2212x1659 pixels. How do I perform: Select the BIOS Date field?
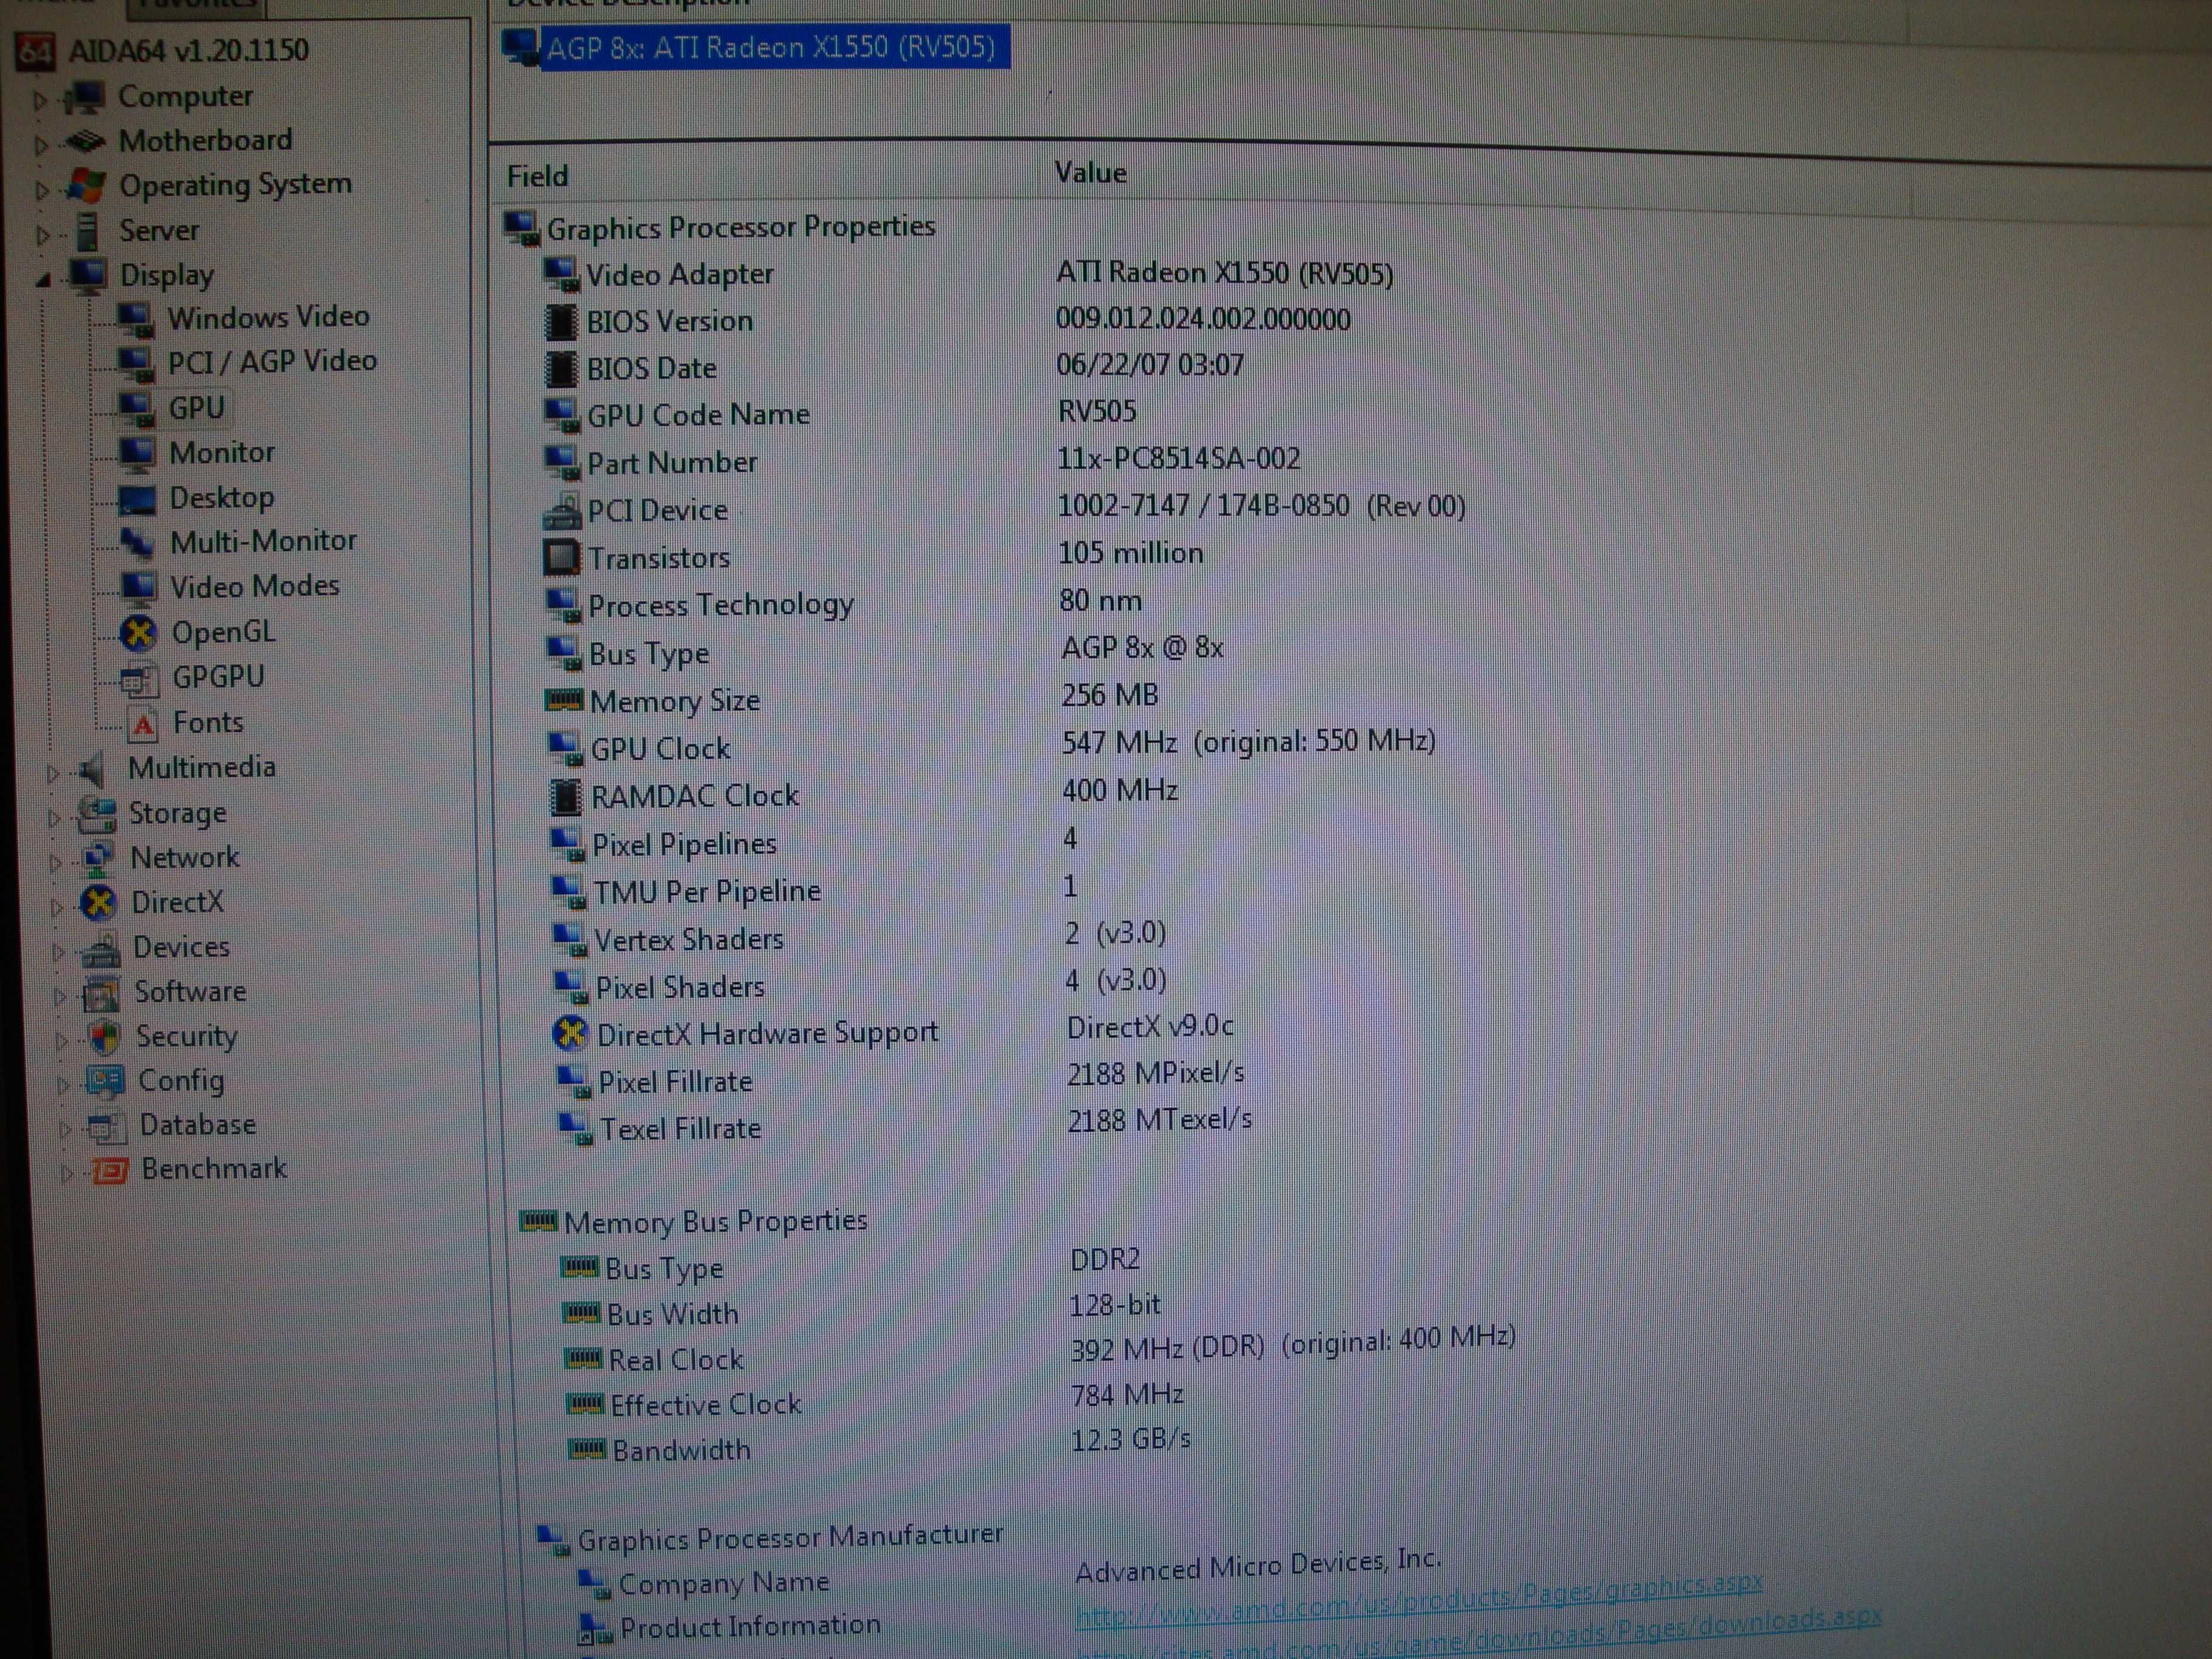tap(651, 368)
